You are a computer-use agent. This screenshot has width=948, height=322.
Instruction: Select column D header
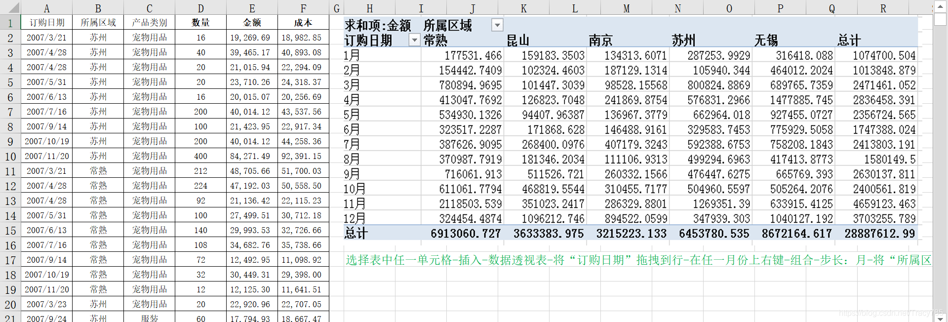(x=200, y=8)
